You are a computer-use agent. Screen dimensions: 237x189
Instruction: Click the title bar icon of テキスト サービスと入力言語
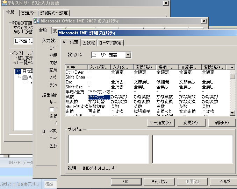tap(5, 3)
